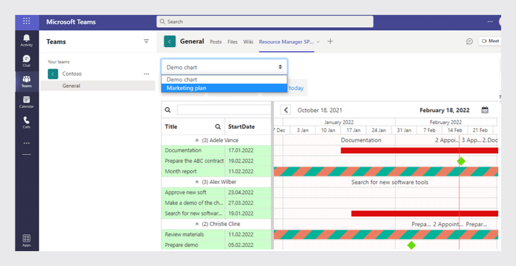This screenshot has width=516, height=266.
Task: Collapse the Alex Wilber group
Action: 197,182
